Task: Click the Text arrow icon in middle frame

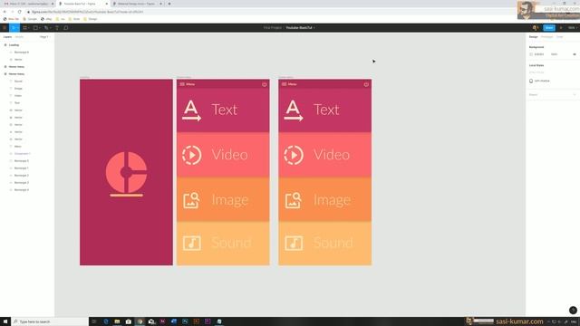Action: [191, 110]
